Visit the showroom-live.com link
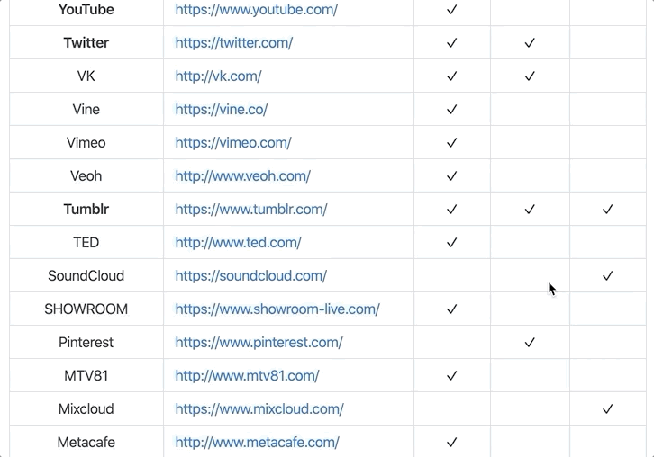Image resolution: width=654 pixels, height=457 pixels. point(277,309)
